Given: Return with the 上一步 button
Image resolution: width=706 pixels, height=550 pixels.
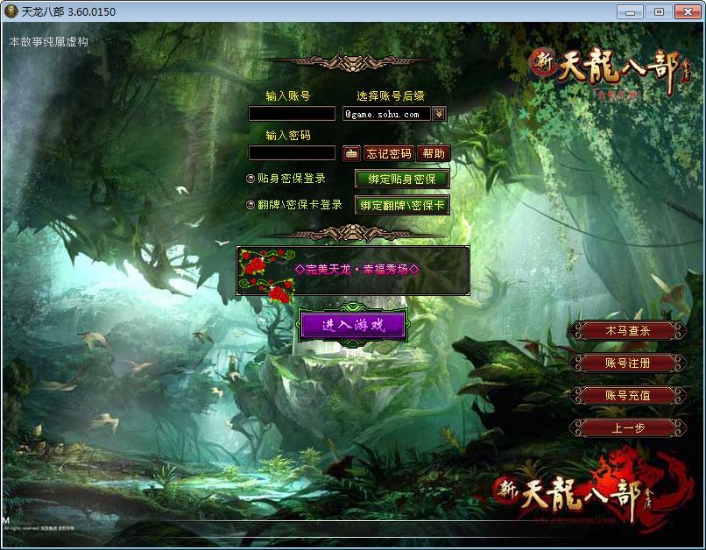Looking at the screenshot, I should 627,427.
